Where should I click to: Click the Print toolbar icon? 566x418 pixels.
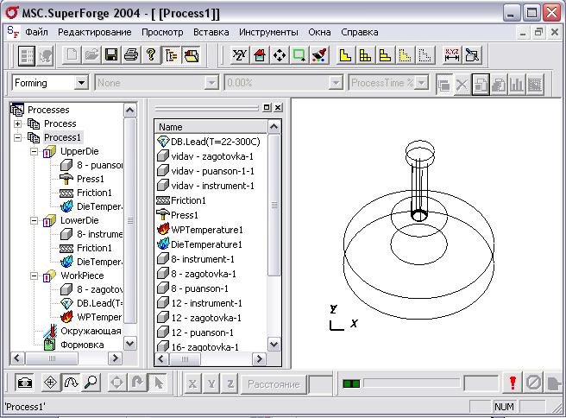130,55
